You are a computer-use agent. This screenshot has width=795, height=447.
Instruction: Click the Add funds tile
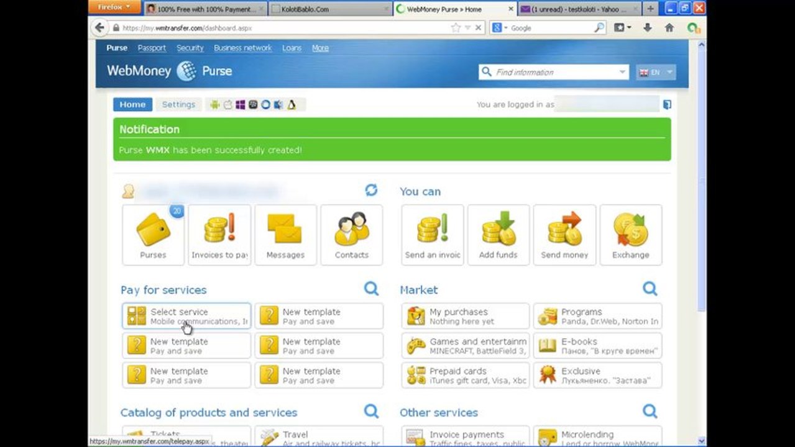click(499, 235)
